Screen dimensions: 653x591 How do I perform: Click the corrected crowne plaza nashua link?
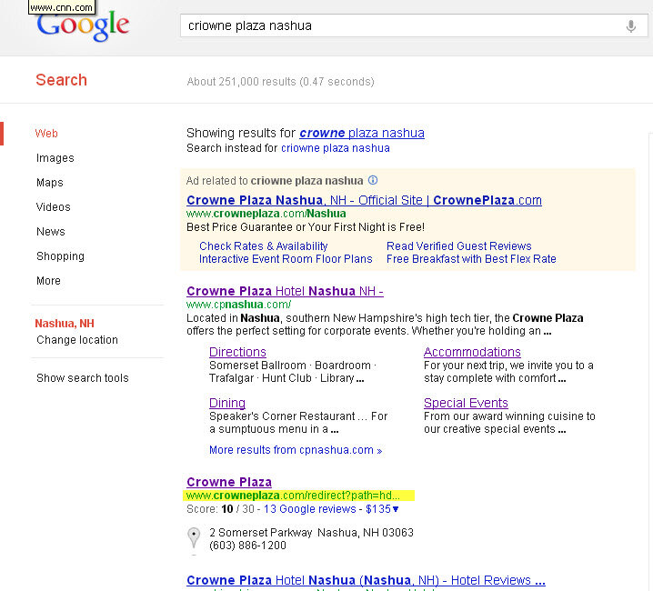[x=361, y=133]
